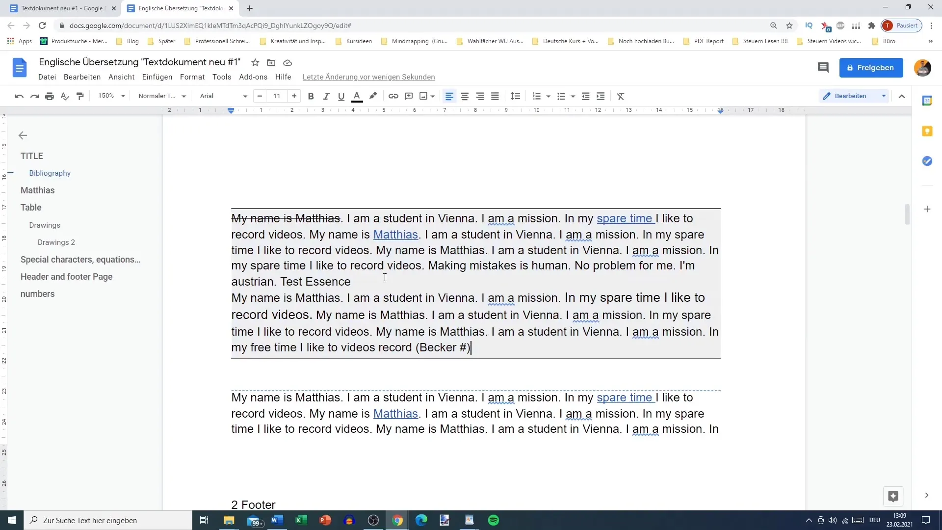942x530 pixels.
Task: Open the comment history panel
Action: coord(823,68)
